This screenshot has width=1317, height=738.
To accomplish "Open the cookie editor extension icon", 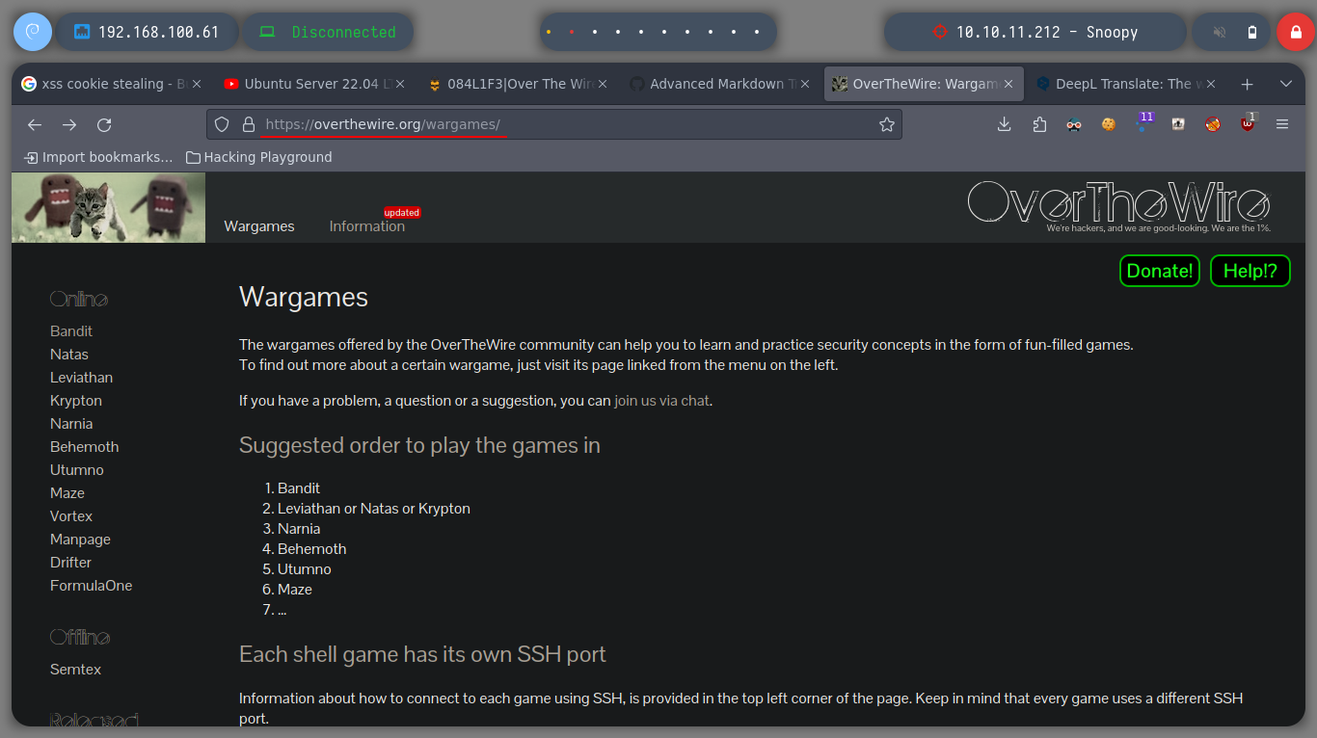I will click(x=1109, y=124).
